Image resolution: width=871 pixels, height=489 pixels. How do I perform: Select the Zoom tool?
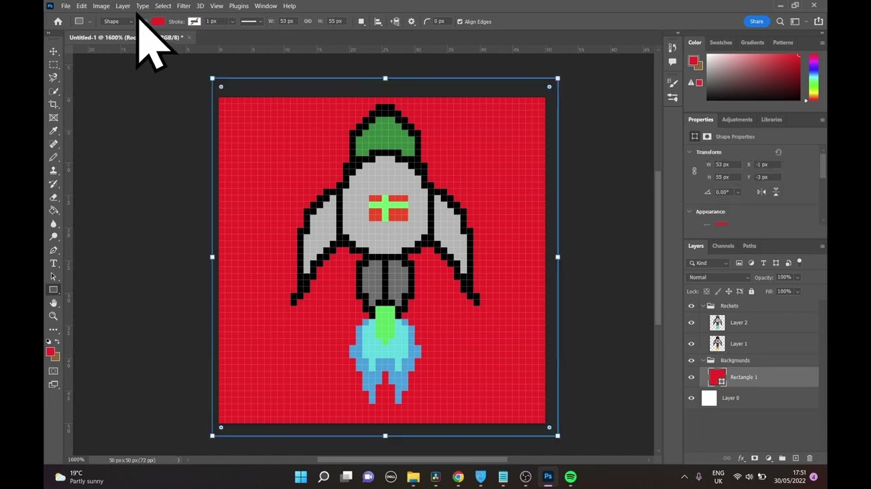pos(53,316)
